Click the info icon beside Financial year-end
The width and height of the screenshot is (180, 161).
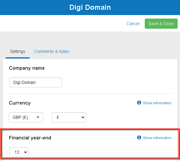[139, 138]
